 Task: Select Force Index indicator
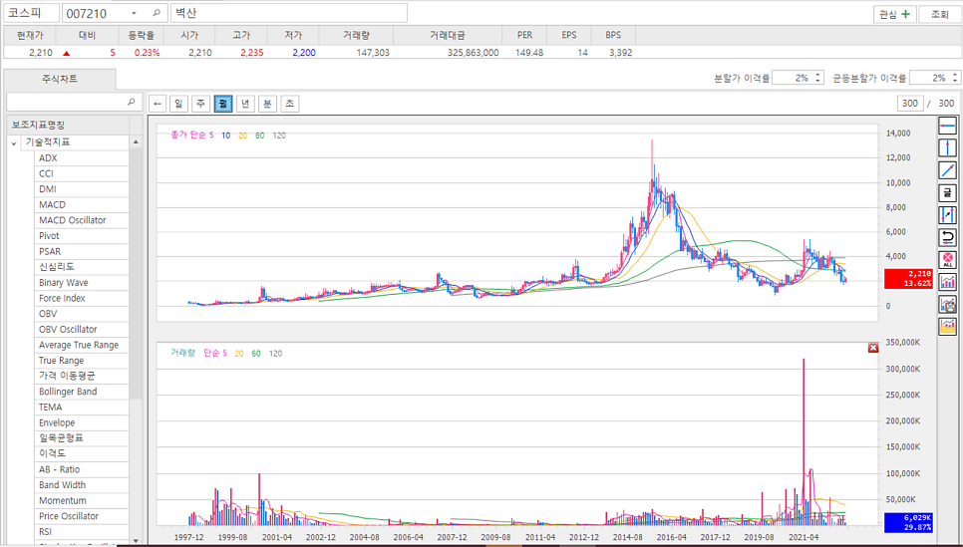pyautogui.click(x=82, y=298)
